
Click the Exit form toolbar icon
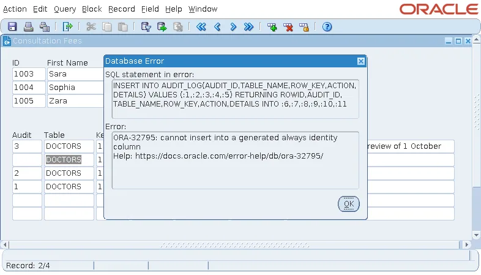[67, 27]
